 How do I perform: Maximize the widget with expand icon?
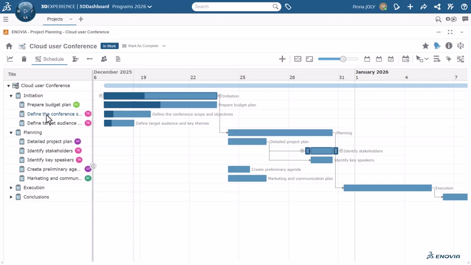tap(450, 32)
